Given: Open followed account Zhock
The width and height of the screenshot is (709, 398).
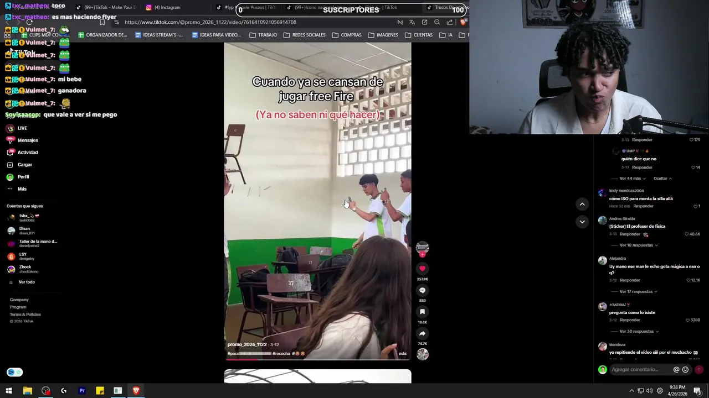Looking at the screenshot, I should click(x=23, y=269).
